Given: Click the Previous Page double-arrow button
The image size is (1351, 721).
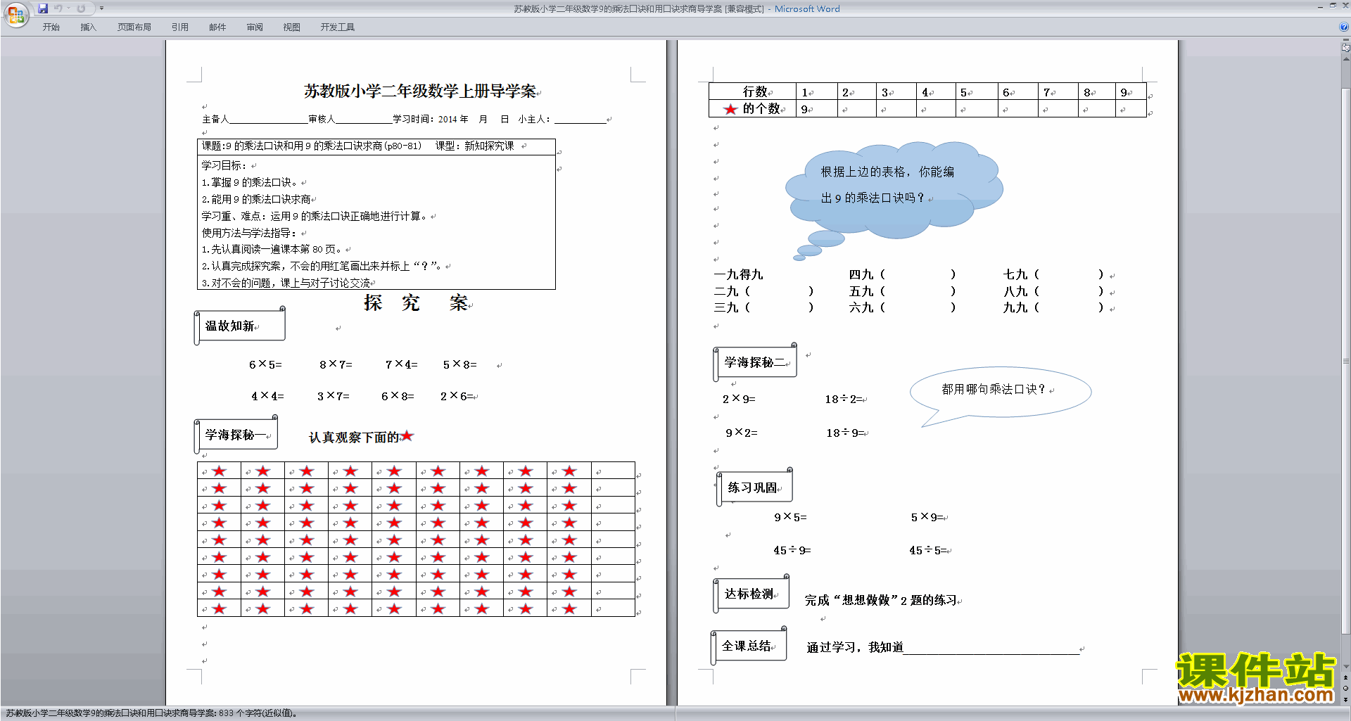Looking at the screenshot, I should 1346,678.
